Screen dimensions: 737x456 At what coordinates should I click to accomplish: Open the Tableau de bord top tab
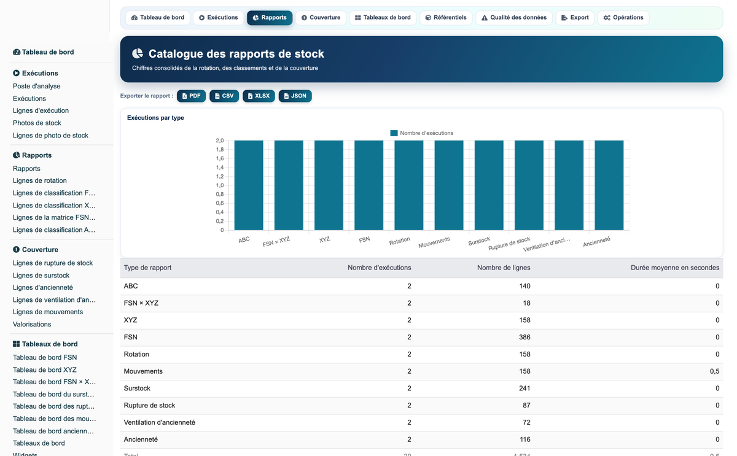tap(158, 18)
